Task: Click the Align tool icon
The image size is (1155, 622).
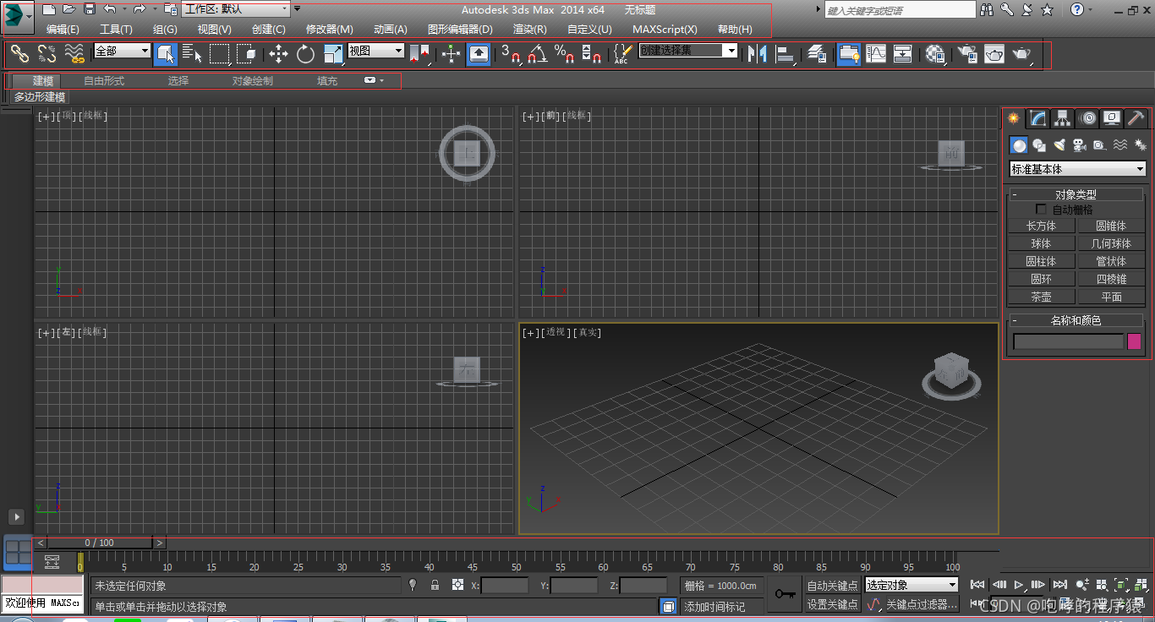Action: point(786,54)
